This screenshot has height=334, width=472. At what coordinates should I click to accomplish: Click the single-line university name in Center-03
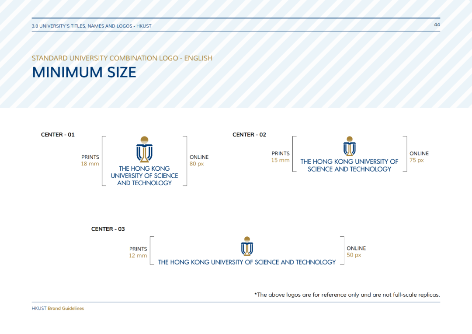[247, 262]
